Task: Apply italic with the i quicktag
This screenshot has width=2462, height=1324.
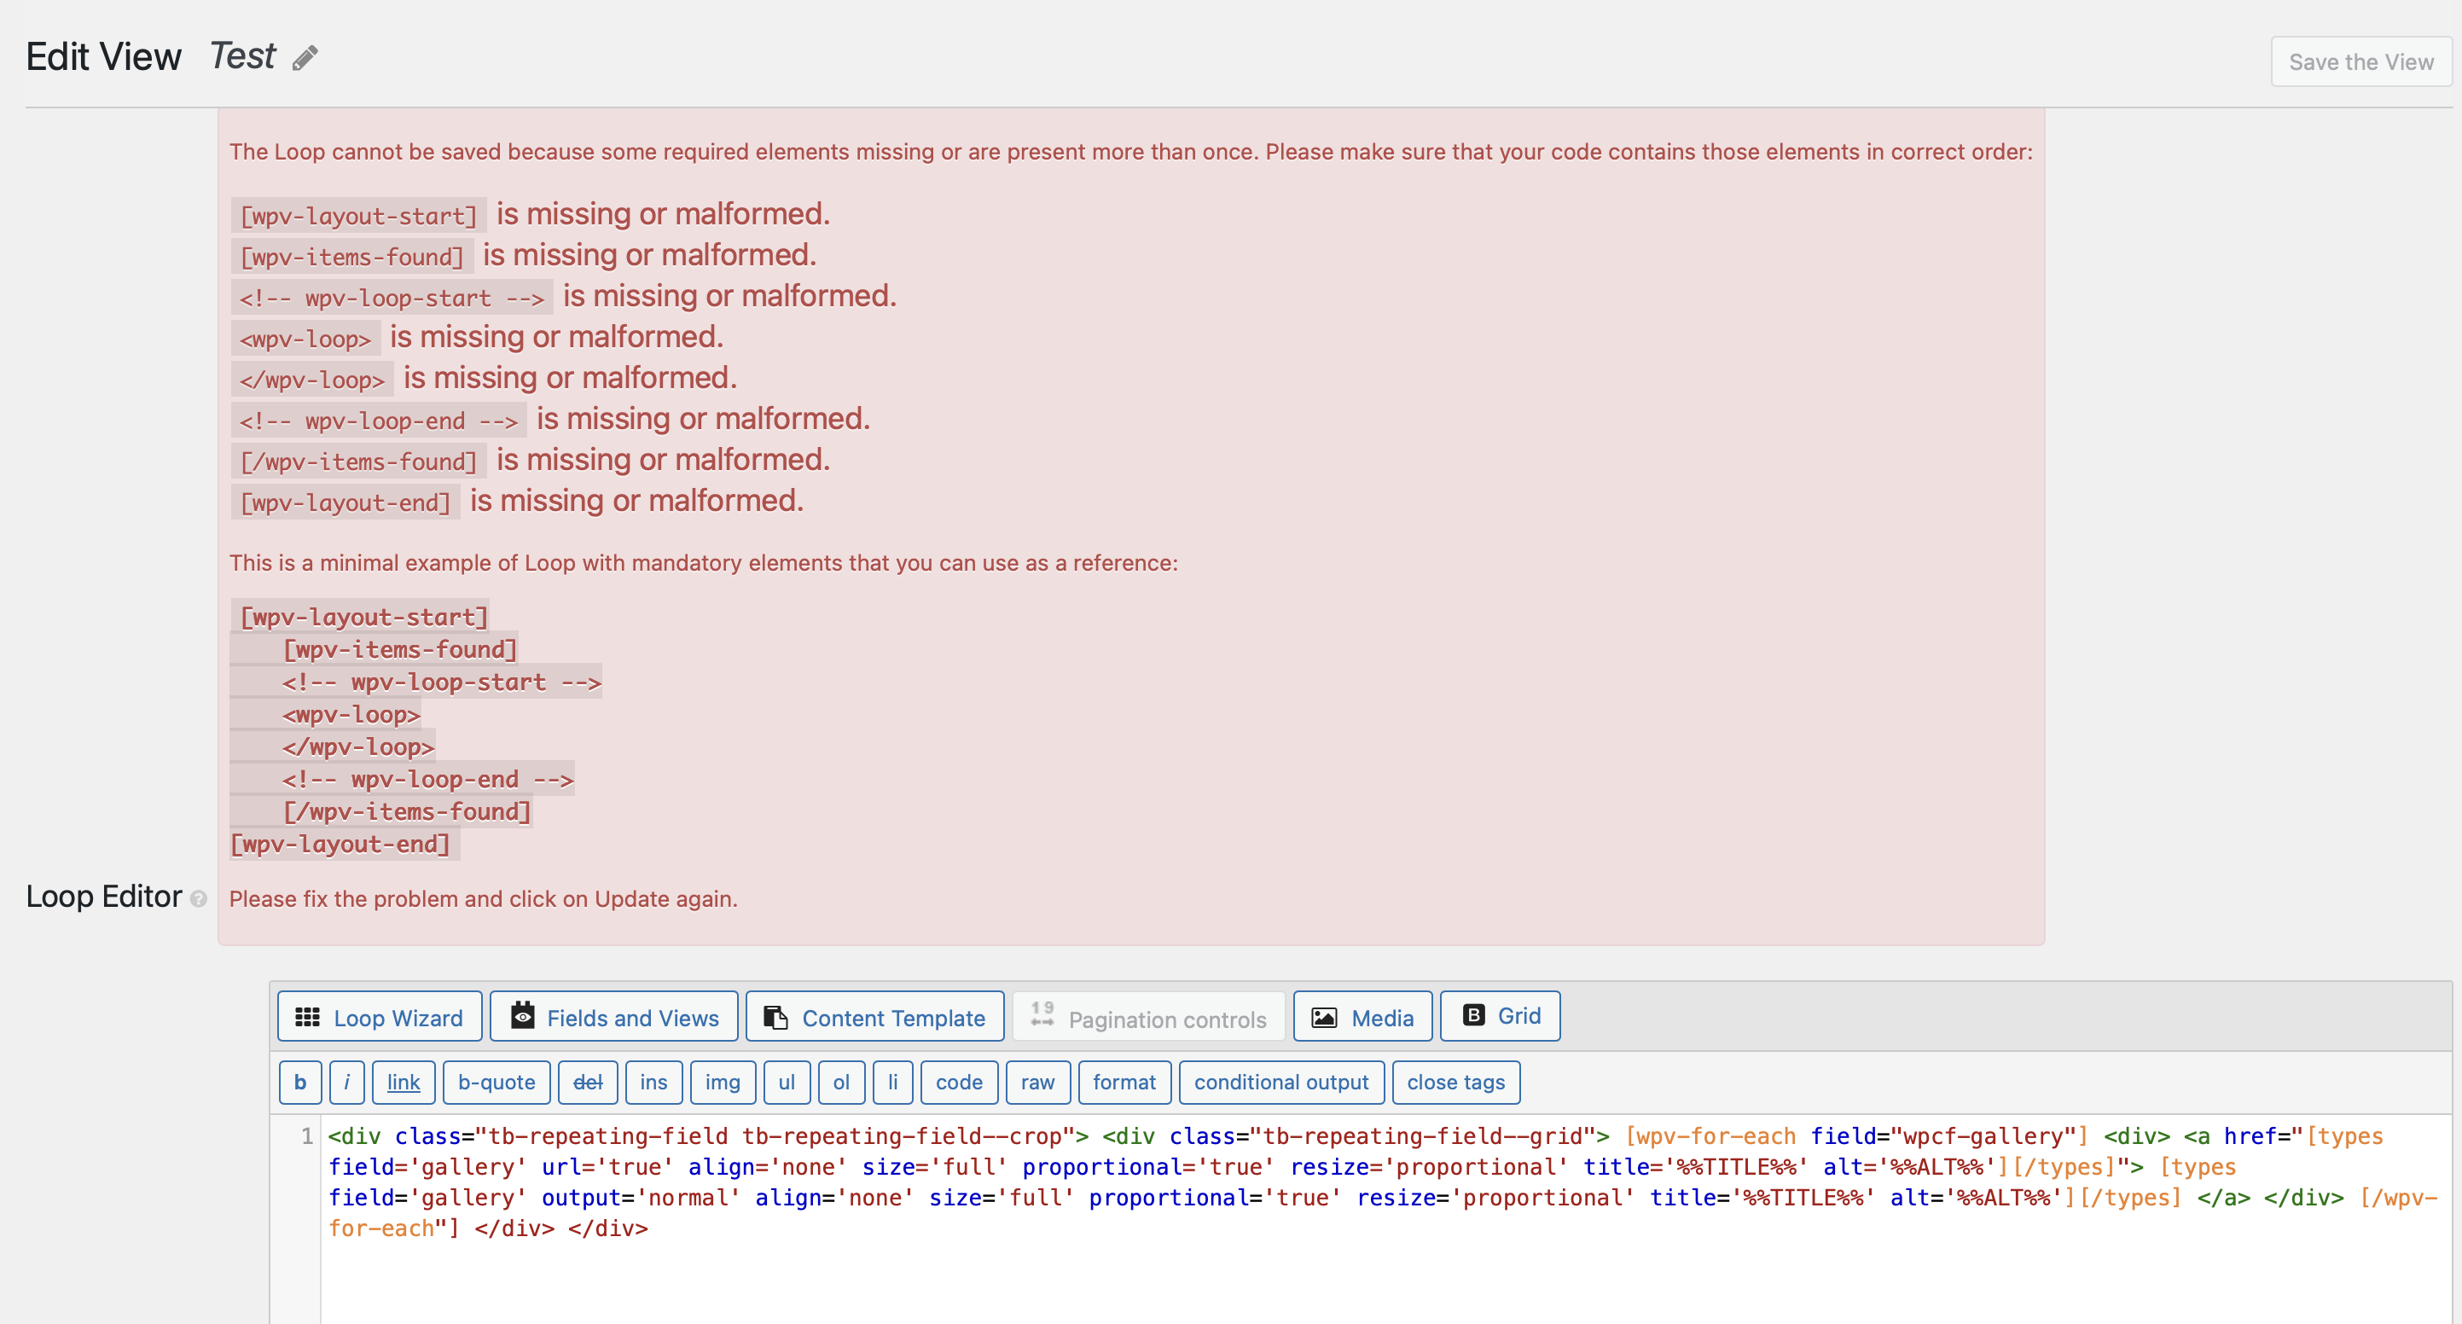Action: coord(346,1082)
